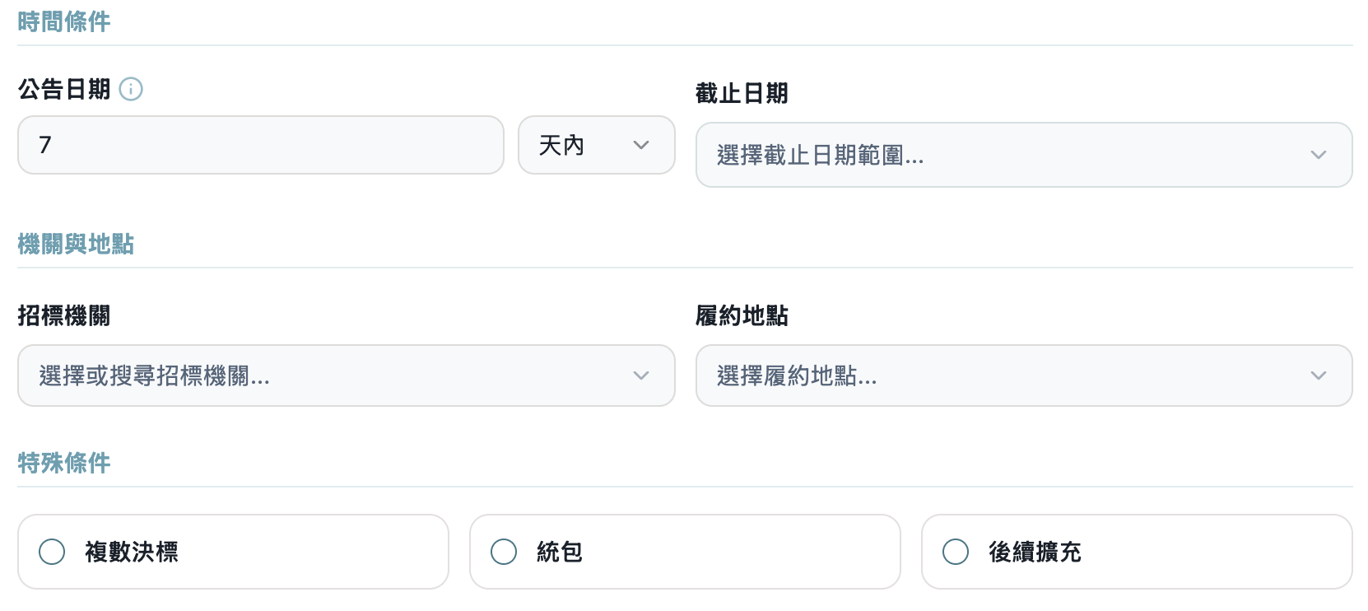Click the chevron arrow in 天內 selector
1368x611 pixels.
pos(641,145)
